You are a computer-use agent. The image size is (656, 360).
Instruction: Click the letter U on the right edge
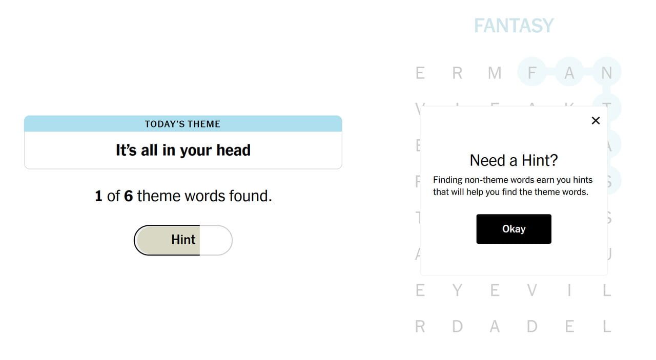pos(607,253)
